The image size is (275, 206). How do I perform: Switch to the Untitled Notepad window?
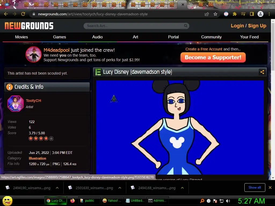click(x=135, y=201)
